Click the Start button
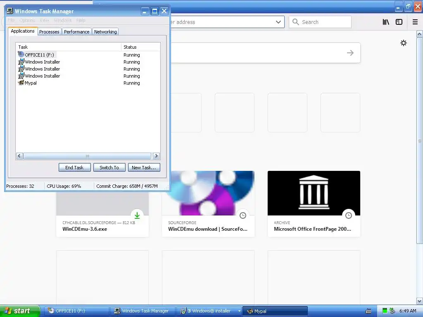 point(20,311)
